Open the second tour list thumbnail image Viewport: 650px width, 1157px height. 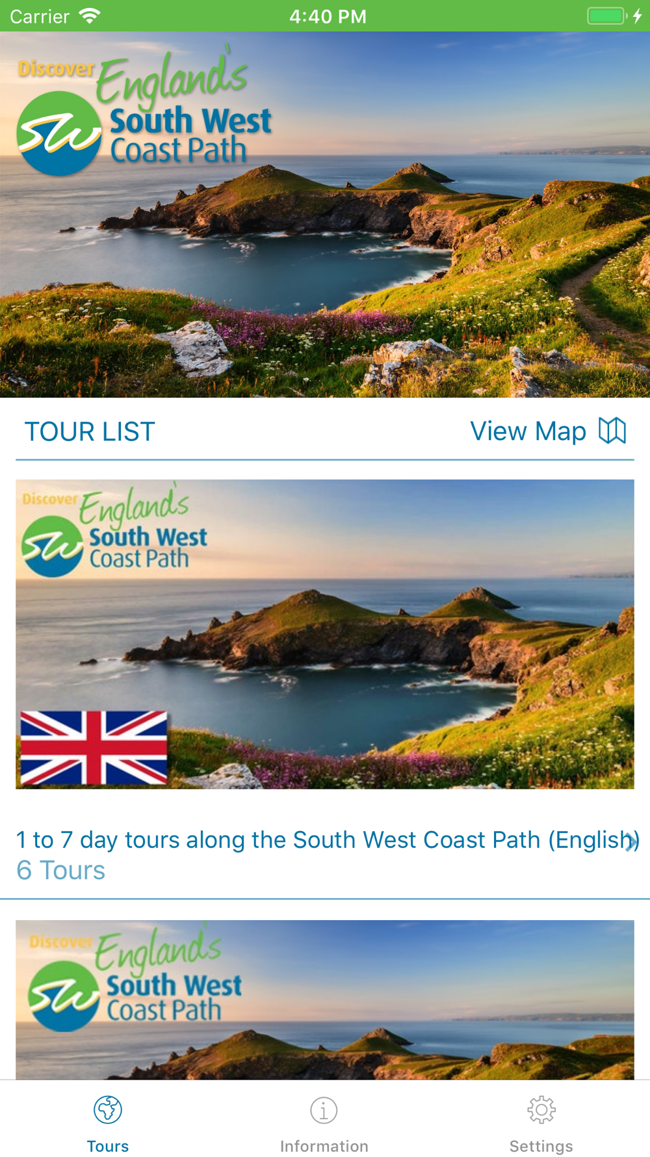click(325, 1000)
